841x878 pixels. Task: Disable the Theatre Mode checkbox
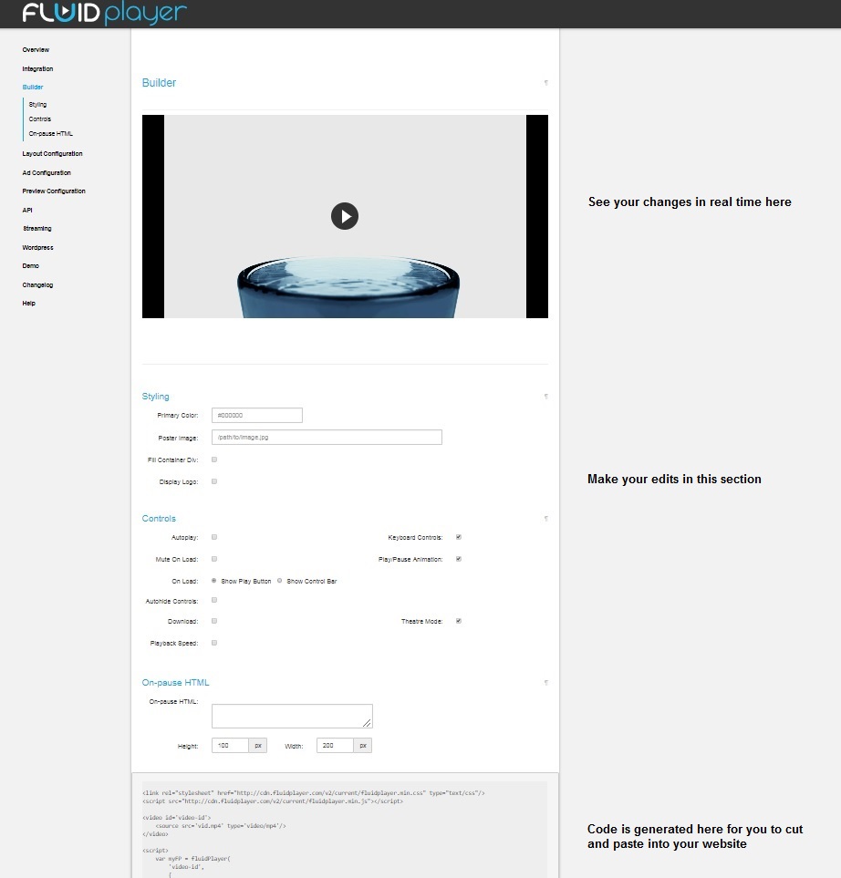pyautogui.click(x=458, y=621)
